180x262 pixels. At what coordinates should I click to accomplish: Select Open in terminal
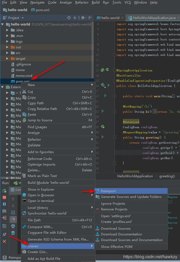pos(58,201)
